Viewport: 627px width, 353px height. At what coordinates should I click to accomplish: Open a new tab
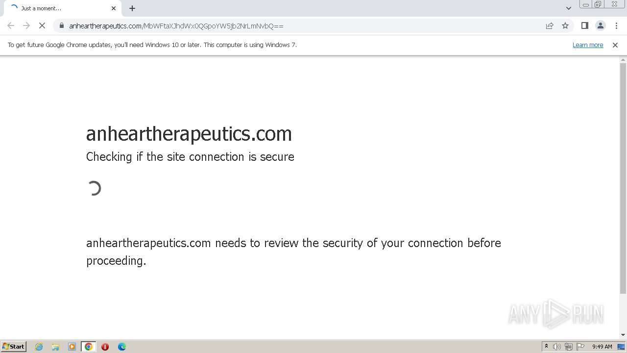[x=132, y=8]
